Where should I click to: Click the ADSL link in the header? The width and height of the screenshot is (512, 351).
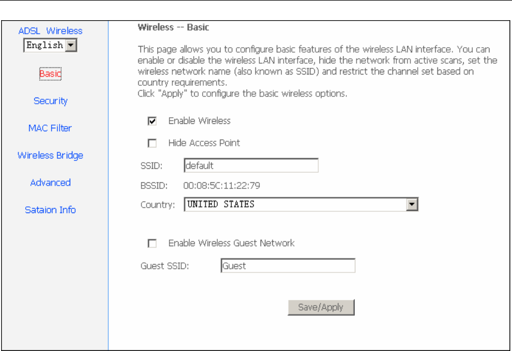coord(29,31)
